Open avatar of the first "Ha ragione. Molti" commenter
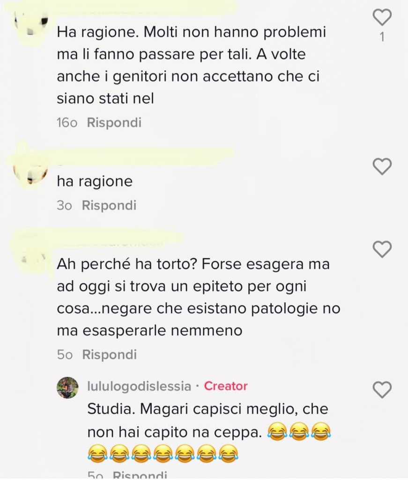Image resolution: width=408 pixels, height=480 pixels. click(x=32, y=24)
